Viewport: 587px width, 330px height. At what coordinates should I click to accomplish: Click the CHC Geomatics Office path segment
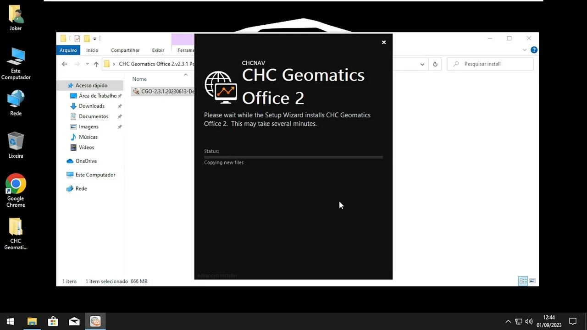click(x=156, y=64)
